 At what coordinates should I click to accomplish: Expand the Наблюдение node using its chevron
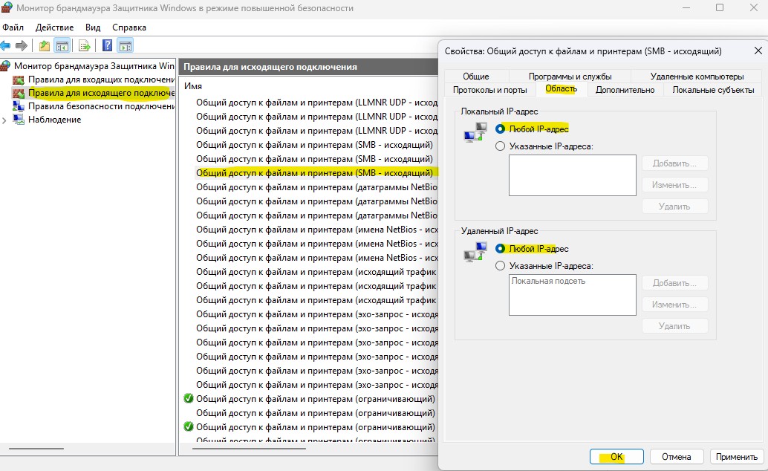[x=4, y=120]
